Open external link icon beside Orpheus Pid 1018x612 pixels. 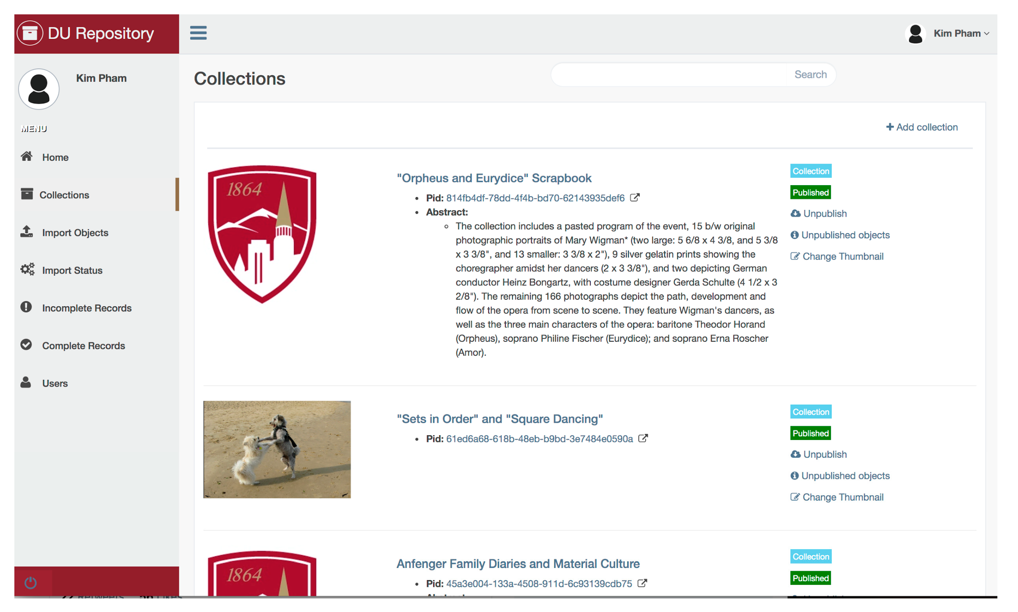click(x=635, y=198)
